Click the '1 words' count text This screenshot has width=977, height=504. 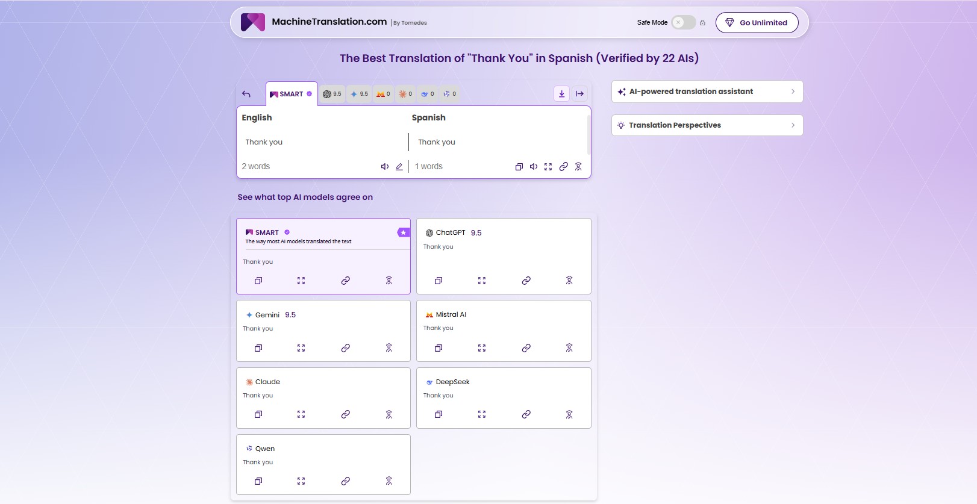tap(429, 167)
